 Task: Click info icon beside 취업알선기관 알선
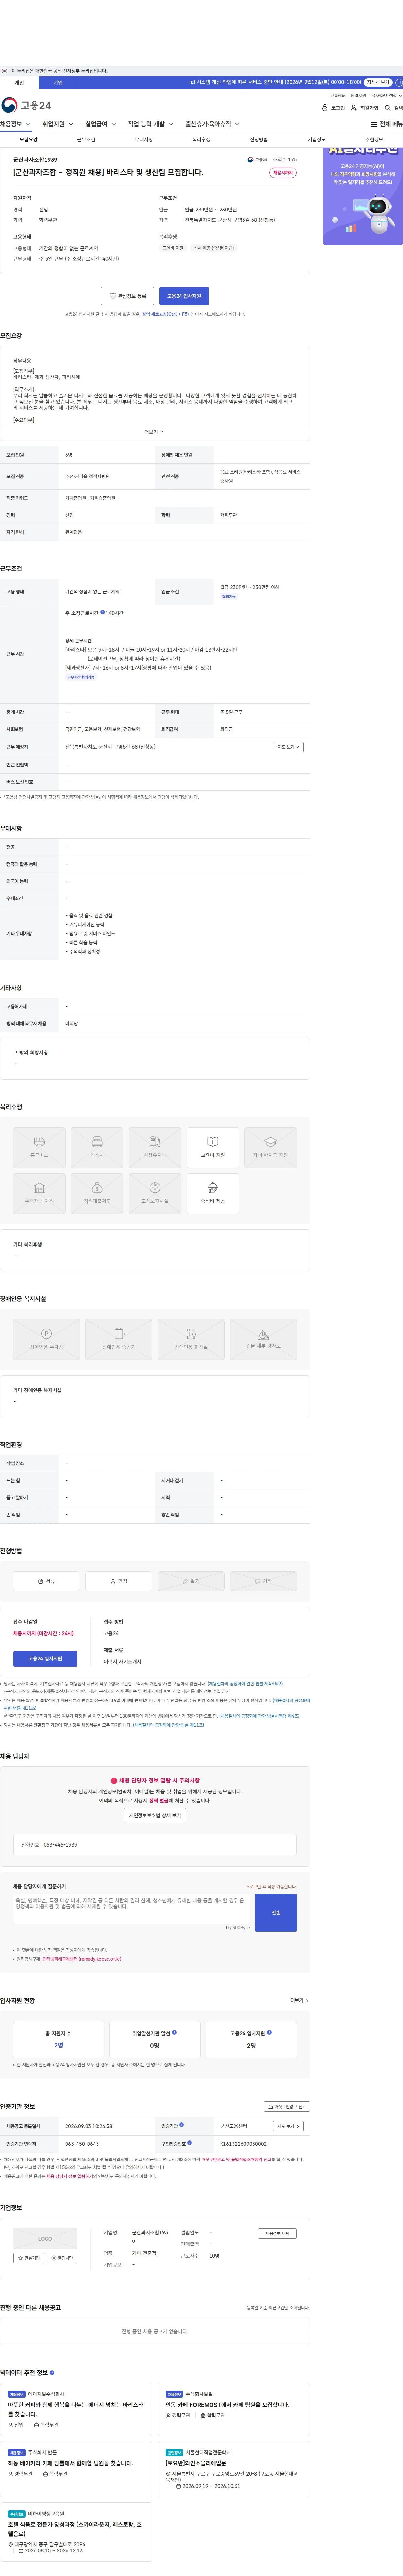[174, 2032]
